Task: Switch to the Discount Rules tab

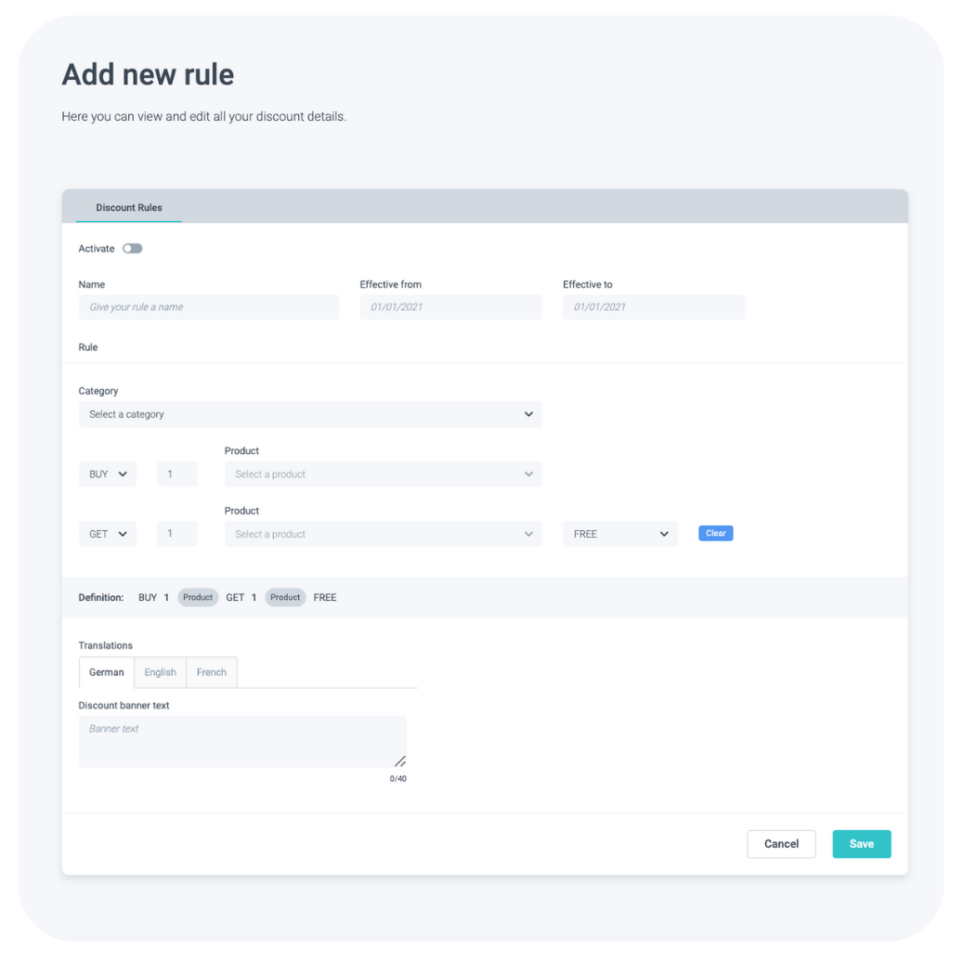Action: pyautogui.click(x=129, y=208)
